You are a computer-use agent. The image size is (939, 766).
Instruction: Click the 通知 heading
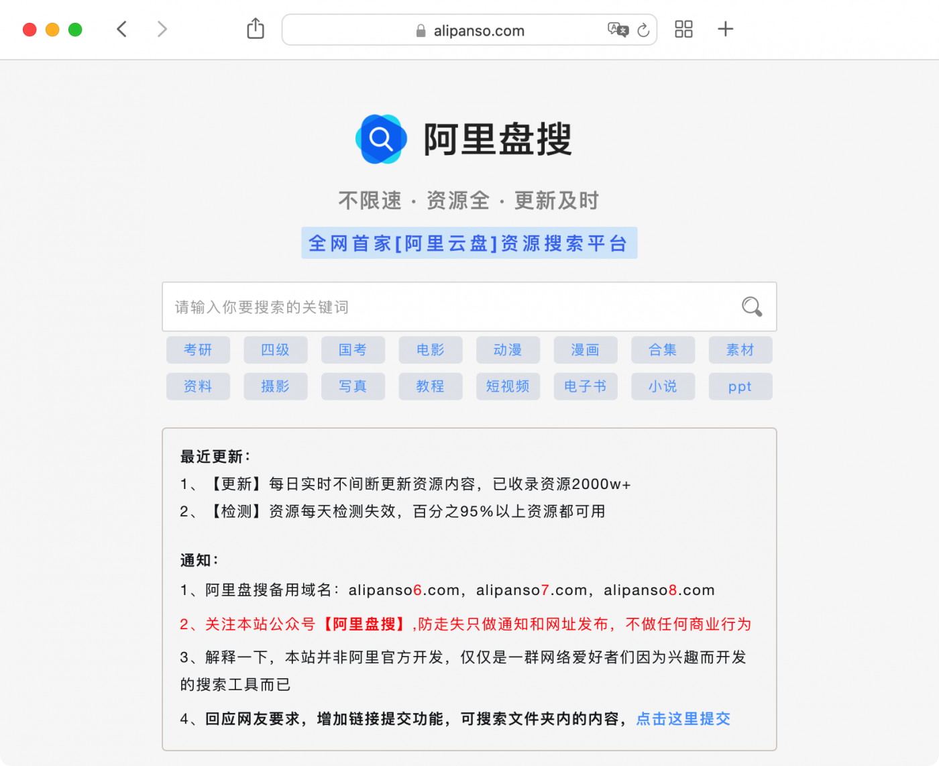coord(199,560)
